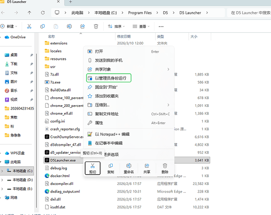Viewport: 271px width, 215px height.
Task: Click 删除 delete button in context menu
Action: (x=165, y=168)
